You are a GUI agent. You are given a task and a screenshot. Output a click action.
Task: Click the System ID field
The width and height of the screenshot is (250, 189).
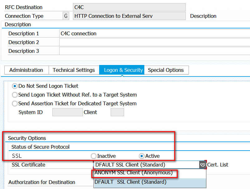coord(67,112)
